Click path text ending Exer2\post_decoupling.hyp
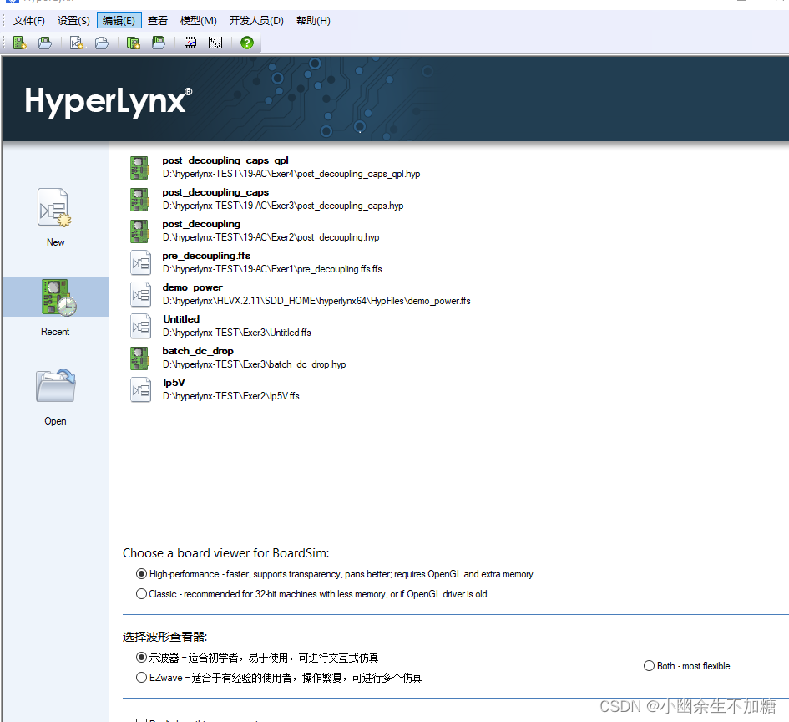This screenshot has width=789, height=722. [x=271, y=237]
